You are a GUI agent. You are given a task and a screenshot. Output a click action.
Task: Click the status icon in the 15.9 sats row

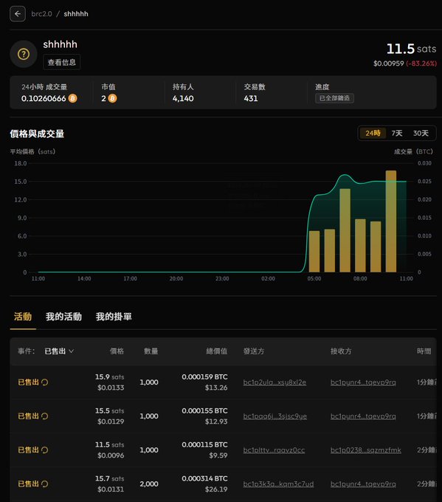coord(45,382)
